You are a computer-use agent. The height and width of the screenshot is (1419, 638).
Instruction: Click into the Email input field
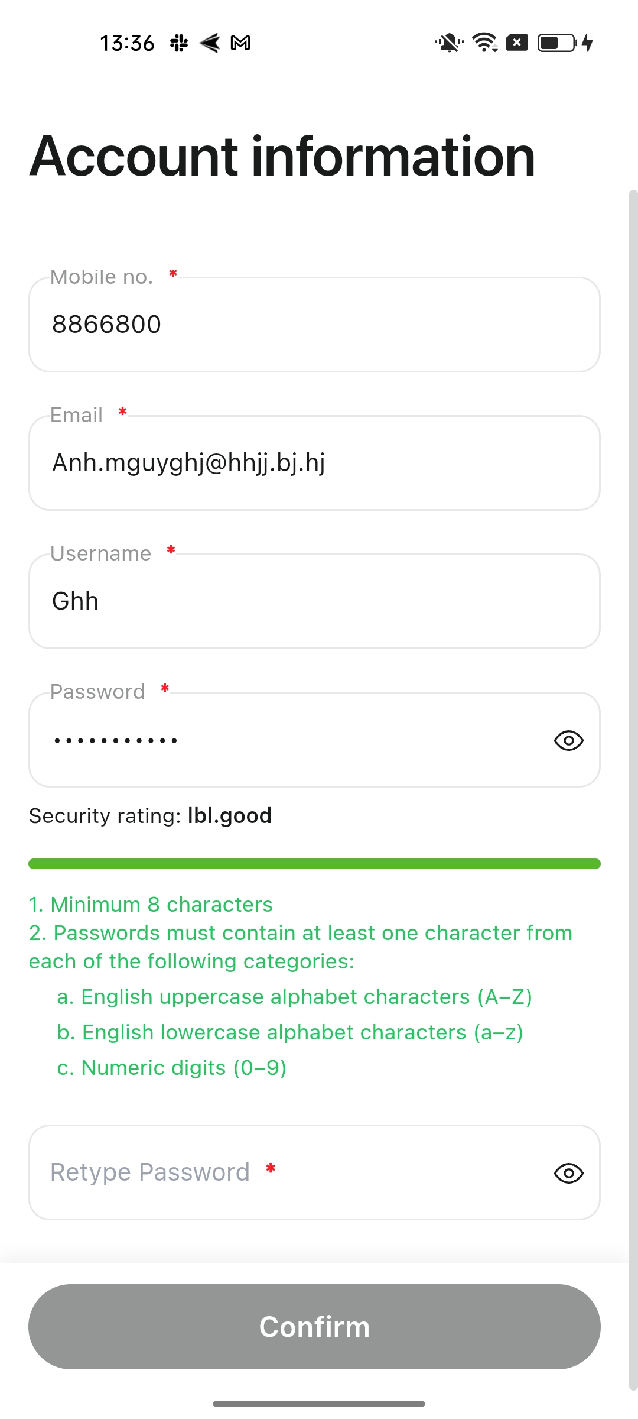pyautogui.click(x=314, y=463)
